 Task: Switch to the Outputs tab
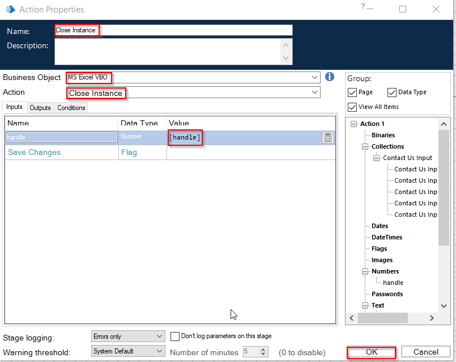[40, 108]
